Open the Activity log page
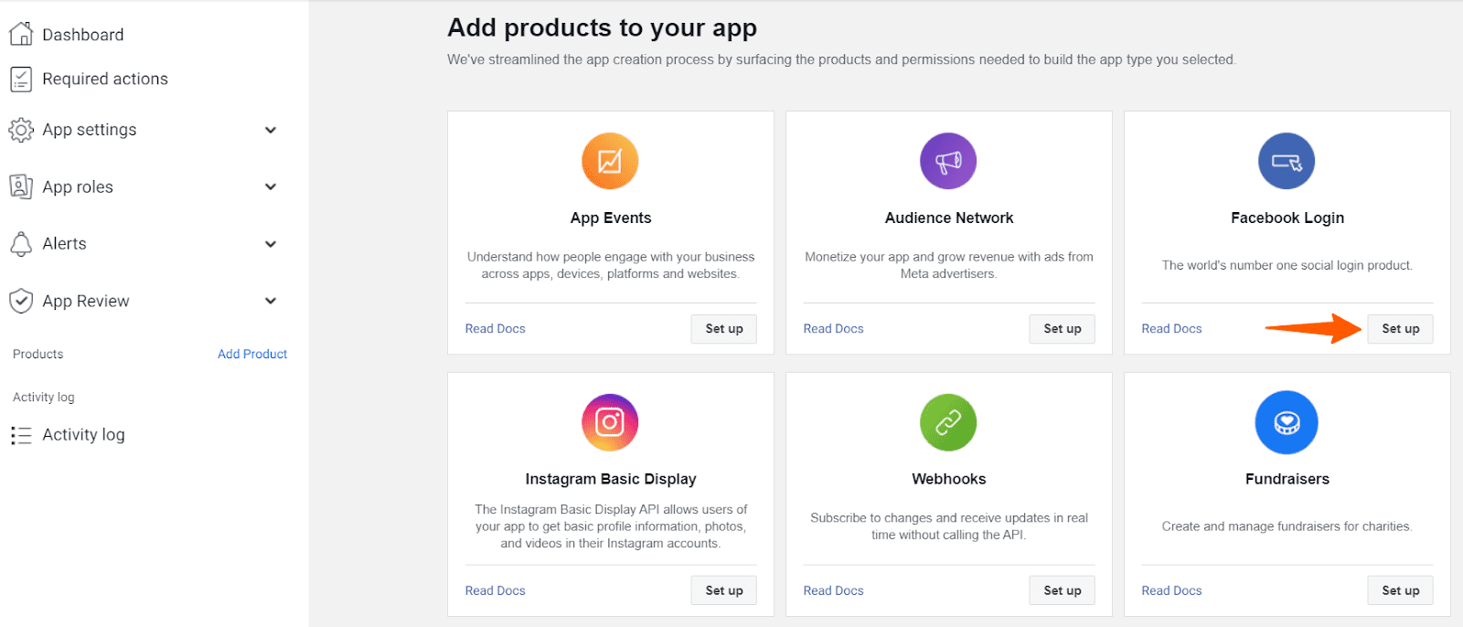Viewport: 1463px width, 627px height. [x=82, y=434]
